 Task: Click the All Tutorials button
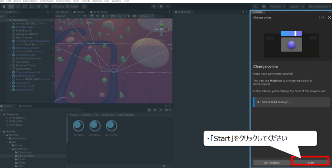tap(272, 163)
